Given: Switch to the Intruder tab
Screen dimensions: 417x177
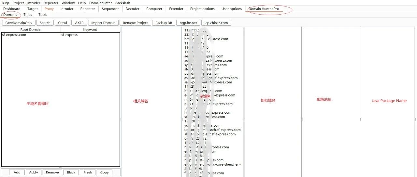Looking at the screenshot, I should 67,9.
